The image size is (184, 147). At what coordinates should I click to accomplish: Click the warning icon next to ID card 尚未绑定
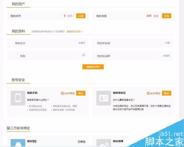(148, 93)
